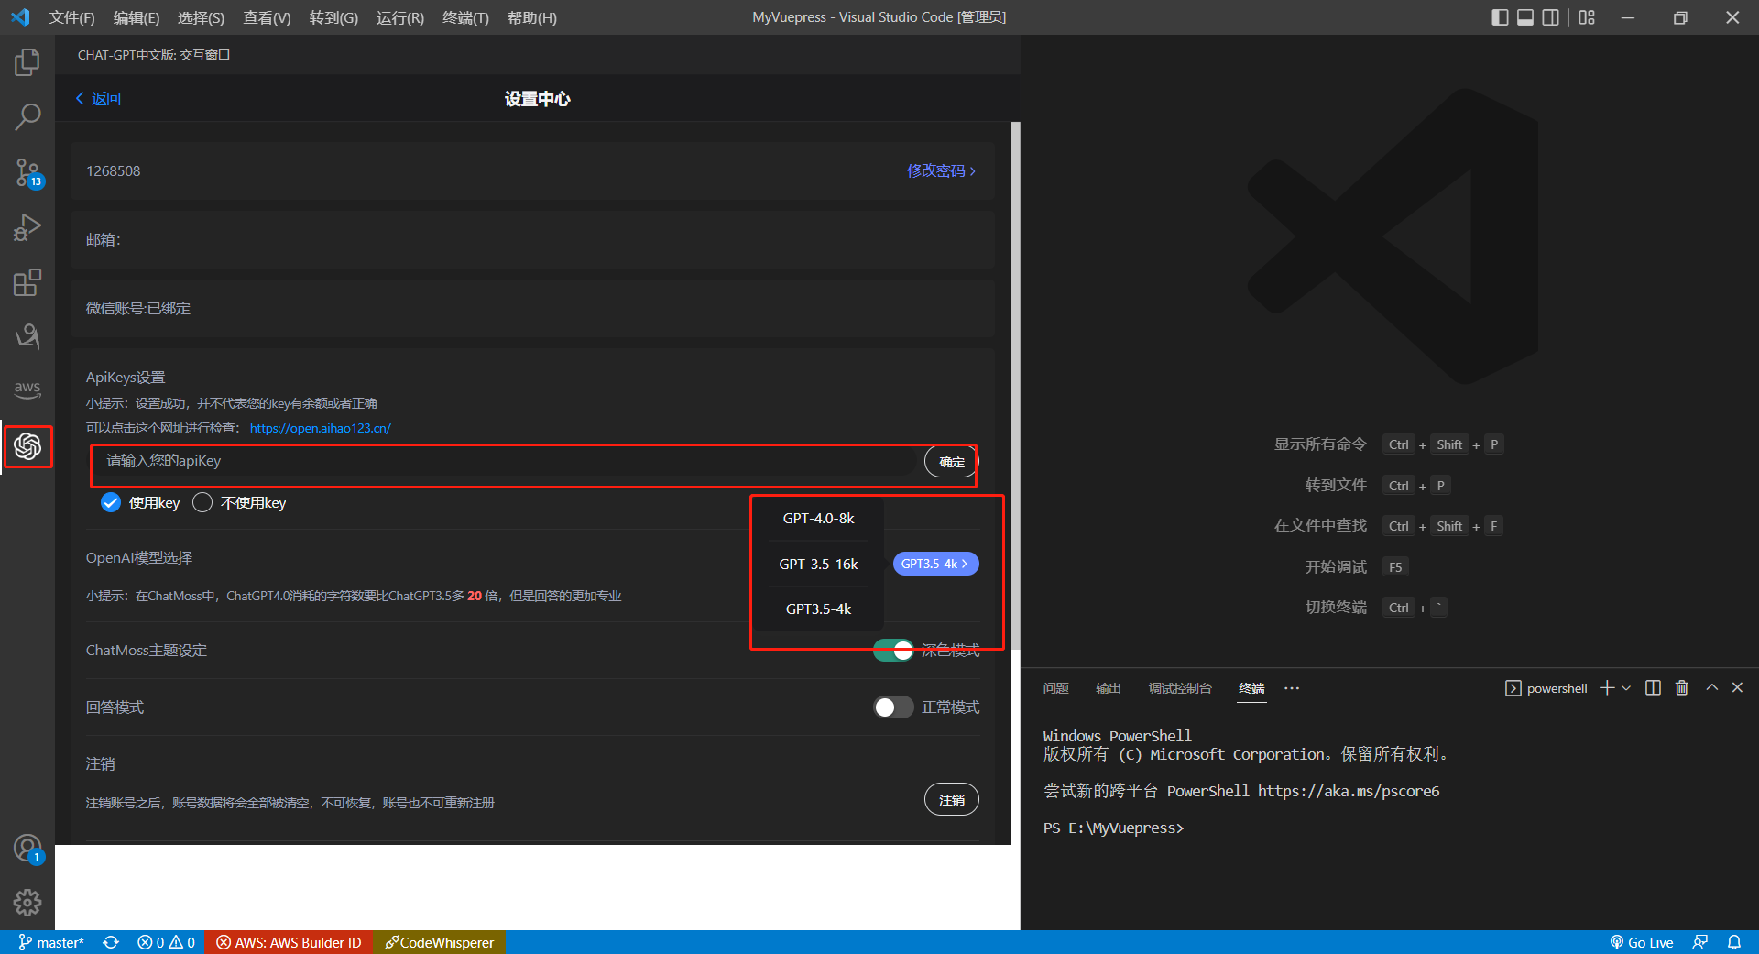Focus the 请输入您的apiKey input field

(504, 461)
